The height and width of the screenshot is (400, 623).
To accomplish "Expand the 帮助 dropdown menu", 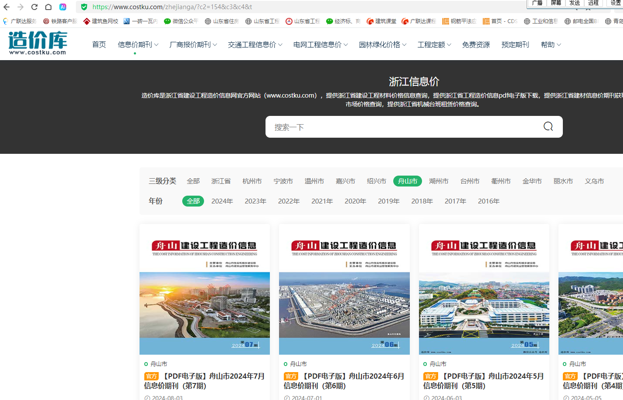I will click(x=551, y=44).
